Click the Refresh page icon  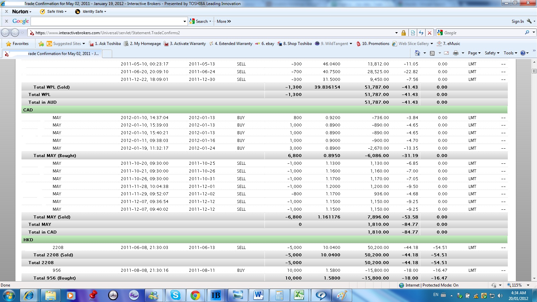click(x=421, y=33)
